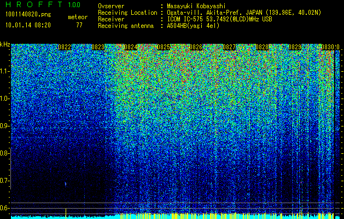Click the HROFFT 1.0.0 title text
The image size is (344, 219).
click(x=43, y=4)
